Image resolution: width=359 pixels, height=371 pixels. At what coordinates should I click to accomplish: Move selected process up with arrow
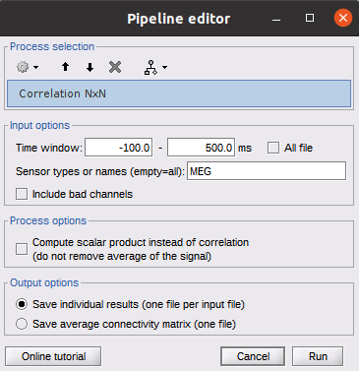coord(65,67)
